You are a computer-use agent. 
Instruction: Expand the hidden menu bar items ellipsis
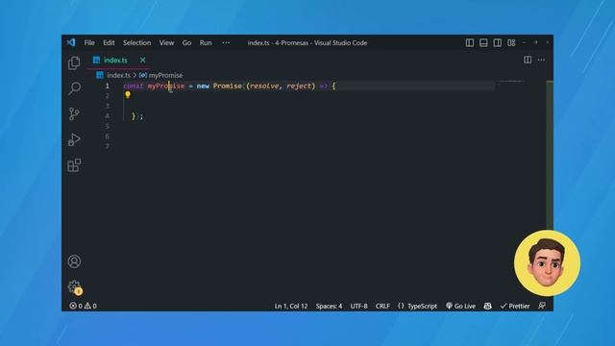(x=227, y=42)
